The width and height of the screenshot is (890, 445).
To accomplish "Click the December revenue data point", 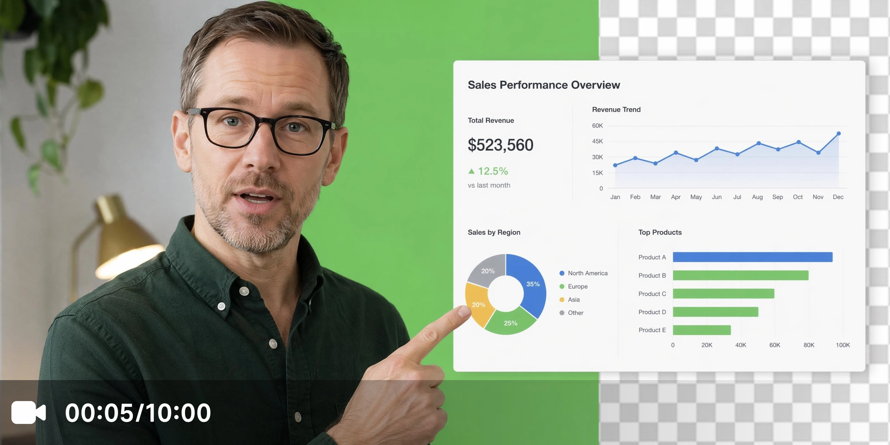I will pyautogui.click(x=838, y=133).
